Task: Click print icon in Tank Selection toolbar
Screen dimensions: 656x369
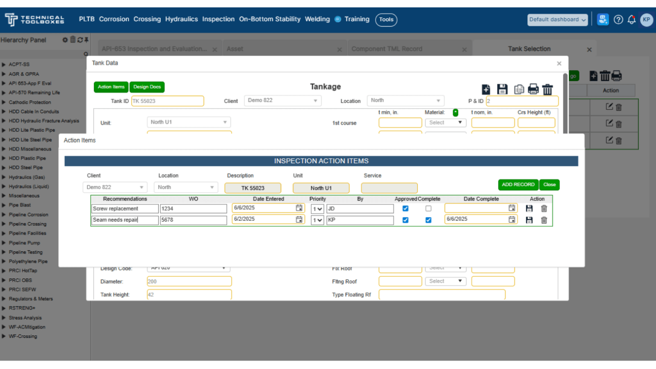Action: click(x=617, y=76)
